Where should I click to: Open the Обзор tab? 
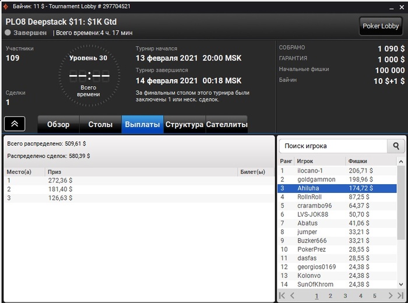pyautogui.click(x=58, y=124)
